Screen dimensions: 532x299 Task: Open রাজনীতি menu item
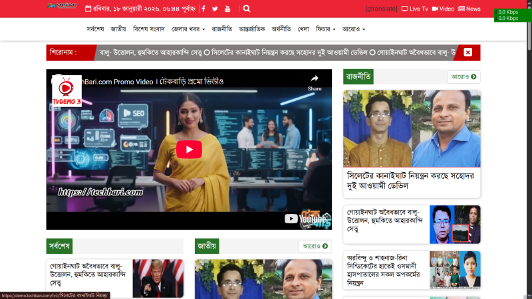(x=222, y=29)
